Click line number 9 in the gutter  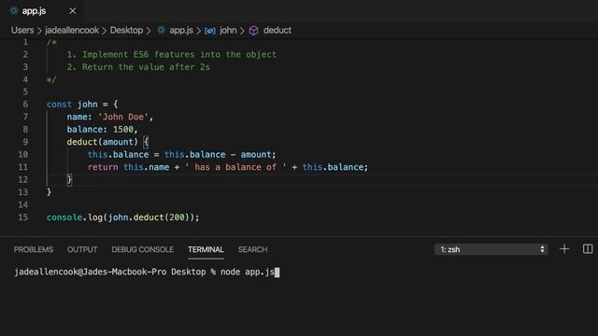(25, 142)
